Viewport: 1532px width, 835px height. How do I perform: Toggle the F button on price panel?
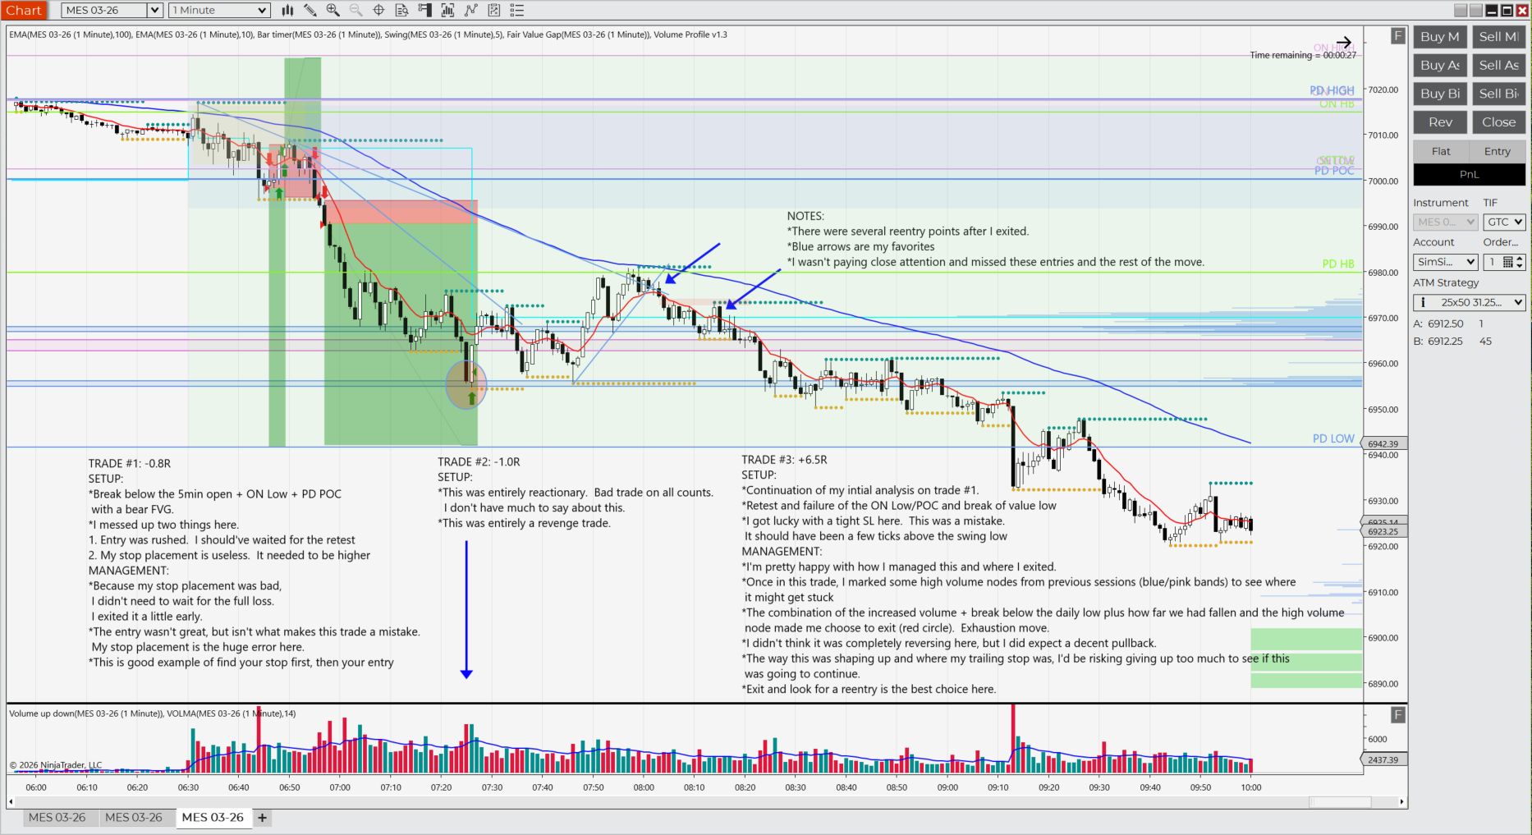(x=1398, y=36)
